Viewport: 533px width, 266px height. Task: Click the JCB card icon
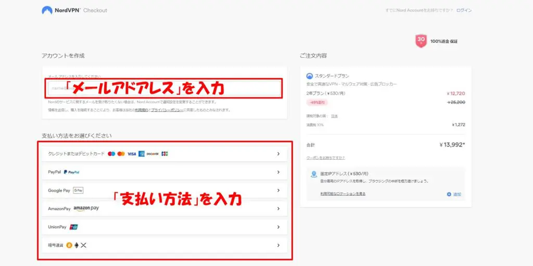pos(164,154)
